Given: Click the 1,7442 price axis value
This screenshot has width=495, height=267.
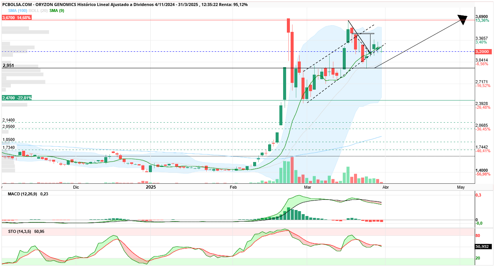Looking at the screenshot, I should click(x=482, y=147).
